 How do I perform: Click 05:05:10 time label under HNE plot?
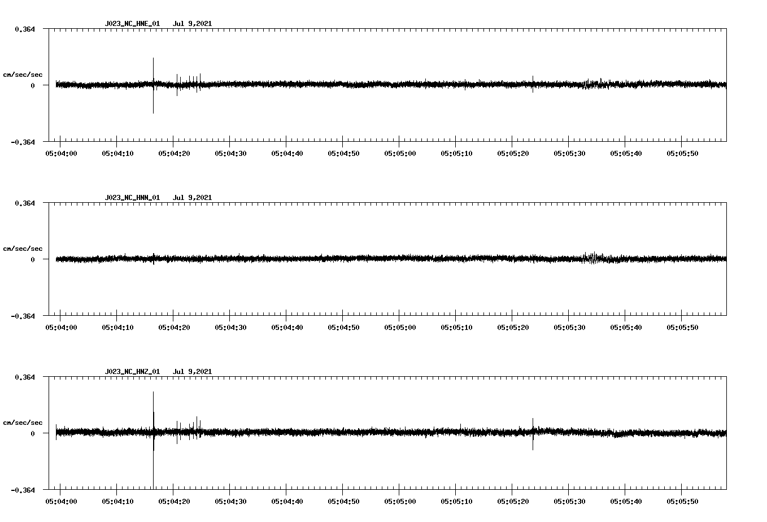456,154
